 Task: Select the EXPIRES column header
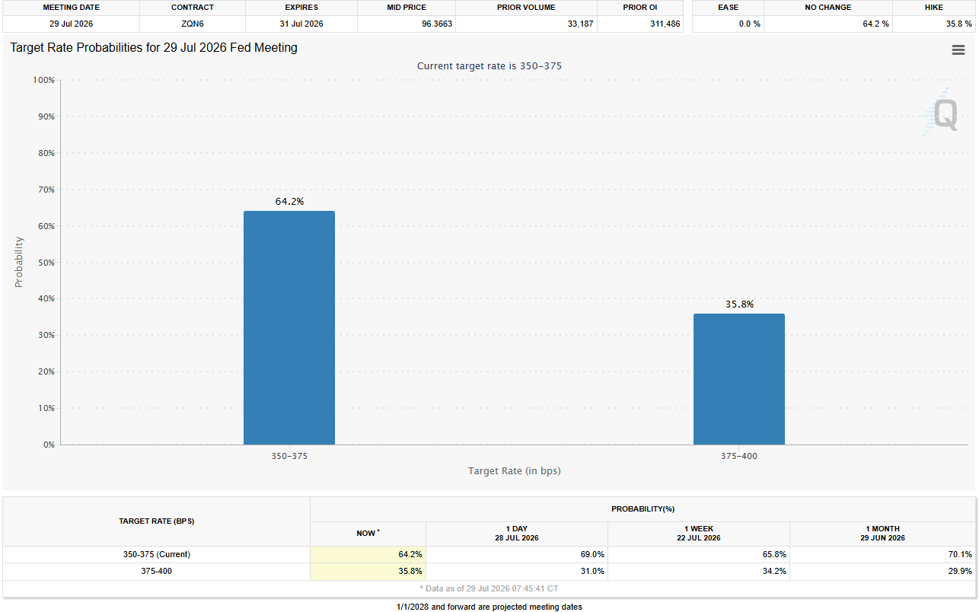(301, 7)
